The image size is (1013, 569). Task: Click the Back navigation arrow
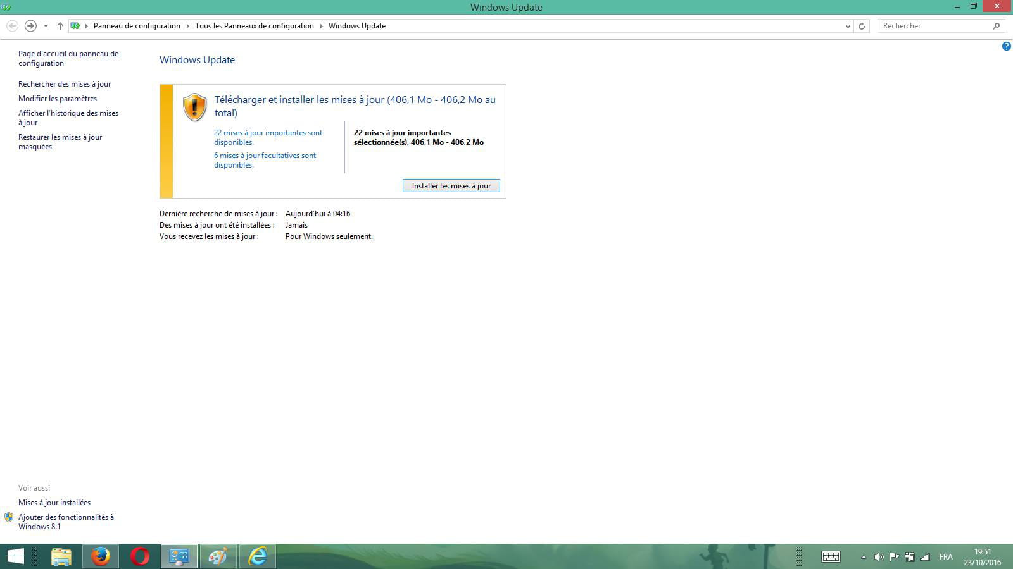click(x=12, y=26)
